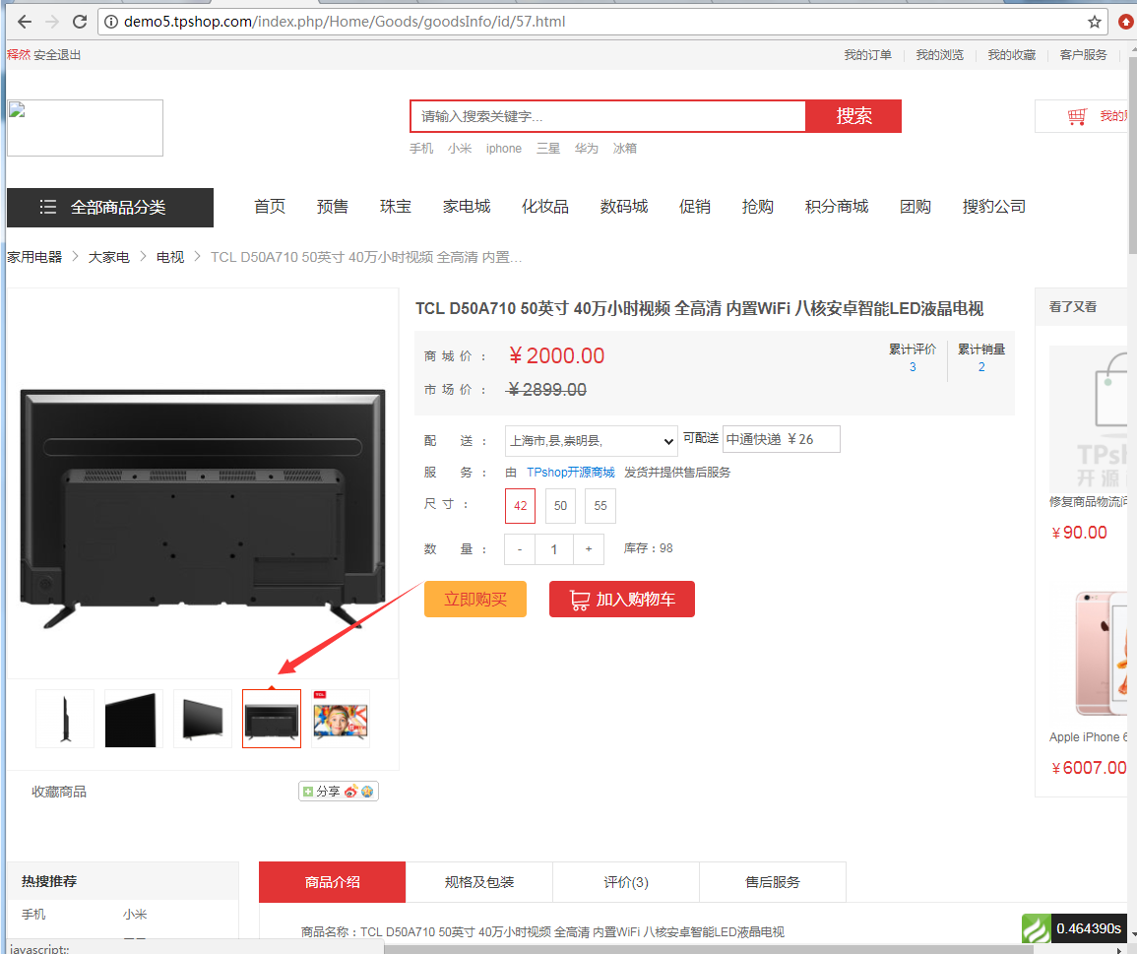Click hot keyword 三星 below search
Viewport: 1137px width, 954px height.
[x=548, y=149]
